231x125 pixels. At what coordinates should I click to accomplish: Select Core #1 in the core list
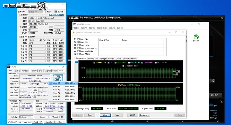63,86
